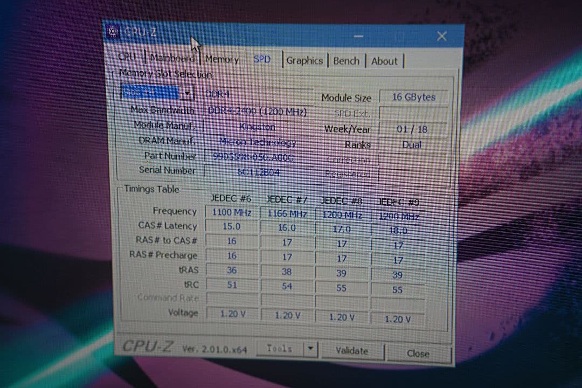The image size is (582, 388).
Task: Open the Tools menu at the bottom
Action: [280, 349]
